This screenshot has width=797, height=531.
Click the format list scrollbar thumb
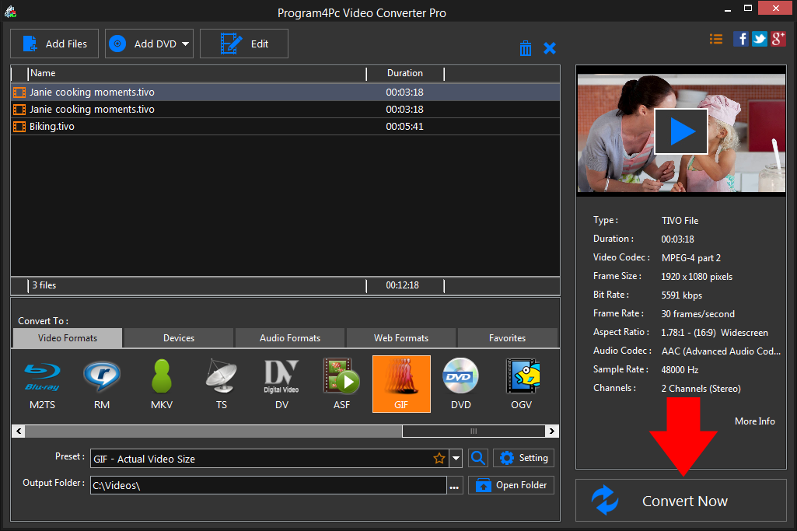(x=474, y=431)
